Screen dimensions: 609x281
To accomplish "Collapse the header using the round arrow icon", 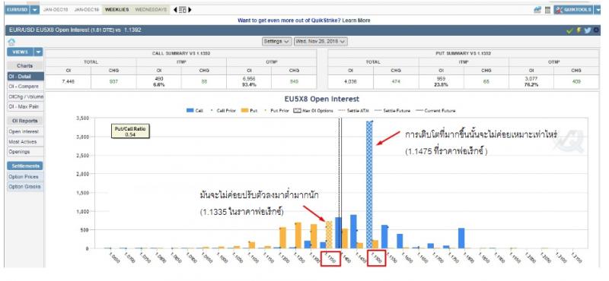I will (x=597, y=30).
